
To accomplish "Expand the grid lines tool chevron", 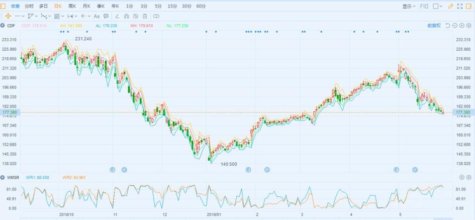I will pos(63,16).
